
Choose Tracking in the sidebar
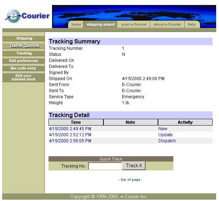(24, 53)
